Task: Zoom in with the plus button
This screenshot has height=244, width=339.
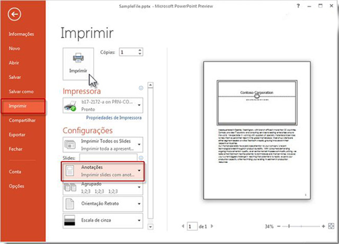Action: [323, 227]
